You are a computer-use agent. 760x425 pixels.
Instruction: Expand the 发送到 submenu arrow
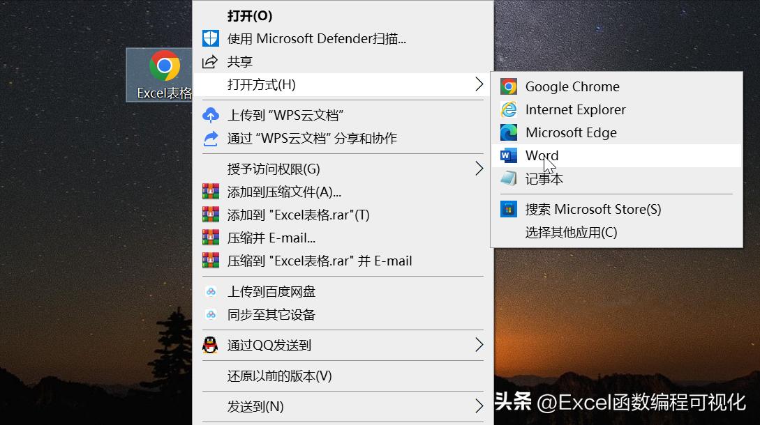(x=479, y=406)
